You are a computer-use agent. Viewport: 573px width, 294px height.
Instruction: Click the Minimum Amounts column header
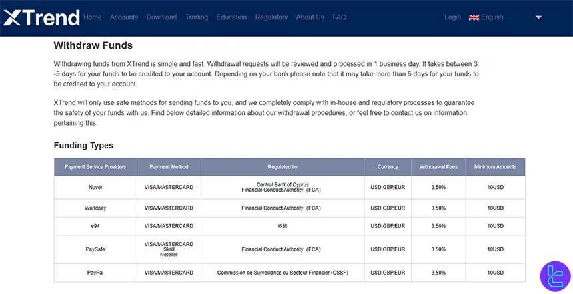point(496,167)
